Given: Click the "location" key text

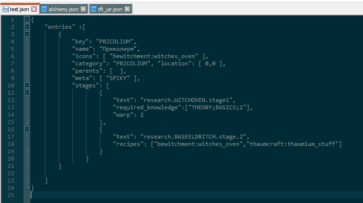Looking at the screenshot, I should (174, 63).
